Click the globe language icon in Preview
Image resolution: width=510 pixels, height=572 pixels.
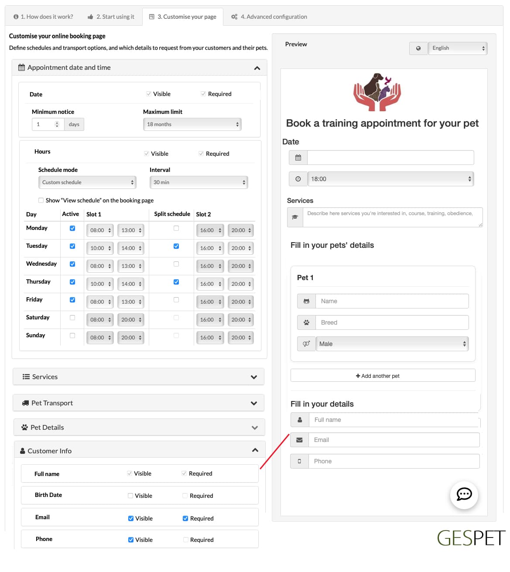[x=418, y=48]
